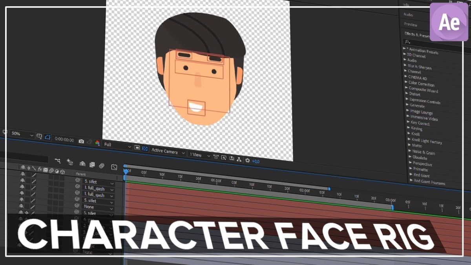Click the quality column header icon
Viewport: 471px width, 265px height.
(34, 168)
